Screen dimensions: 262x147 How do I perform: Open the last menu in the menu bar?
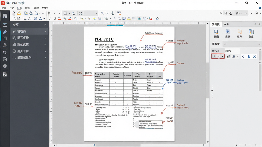(45, 8)
